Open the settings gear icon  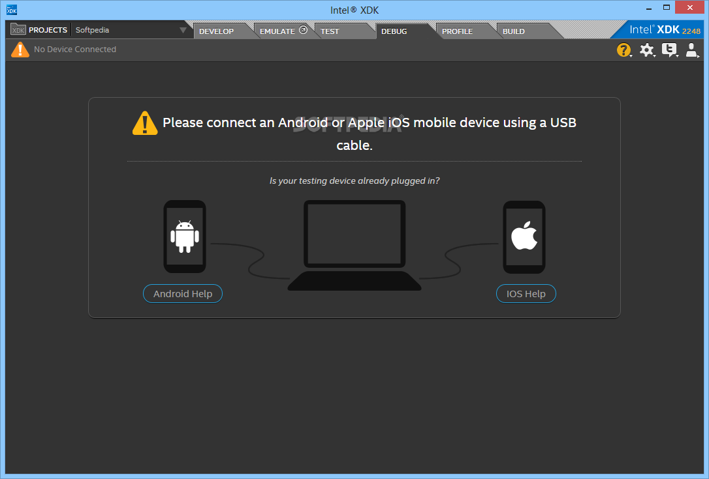point(646,50)
